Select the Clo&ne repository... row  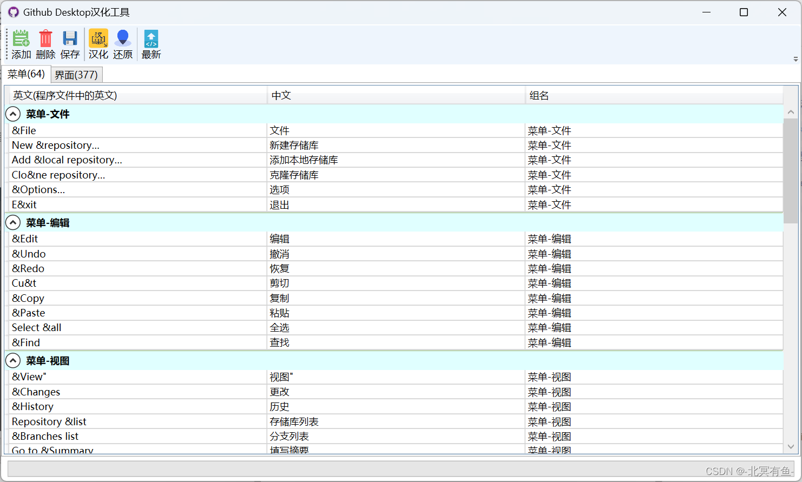pos(396,175)
